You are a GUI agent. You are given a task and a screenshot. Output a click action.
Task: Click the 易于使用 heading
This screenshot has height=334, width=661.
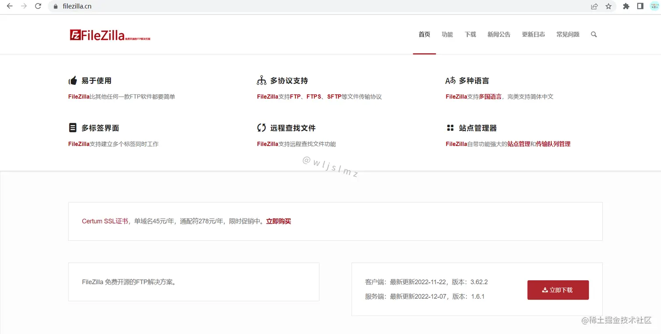click(x=96, y=81)
